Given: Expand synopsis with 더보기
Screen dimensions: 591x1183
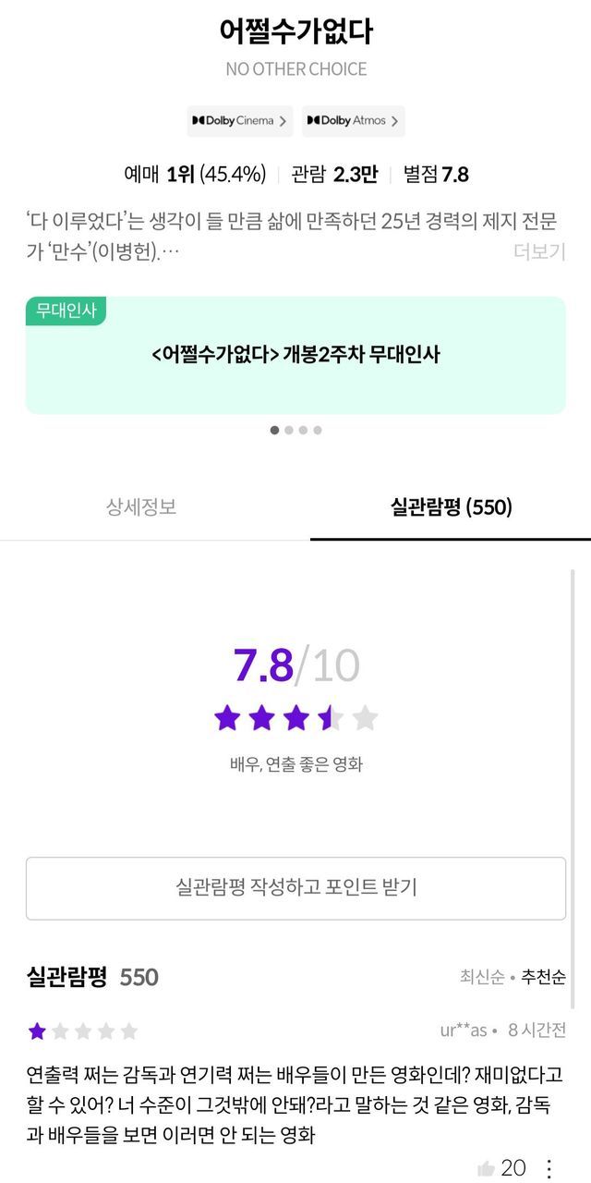Looking at the screenshot, I should 539,251.
